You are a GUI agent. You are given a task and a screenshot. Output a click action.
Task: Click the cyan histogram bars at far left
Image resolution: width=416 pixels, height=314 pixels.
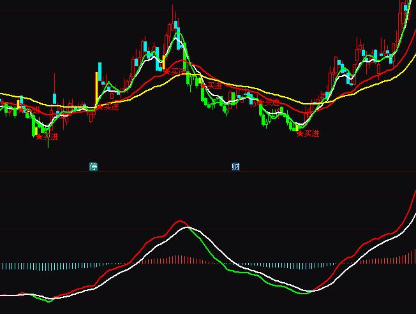point(19,266)
